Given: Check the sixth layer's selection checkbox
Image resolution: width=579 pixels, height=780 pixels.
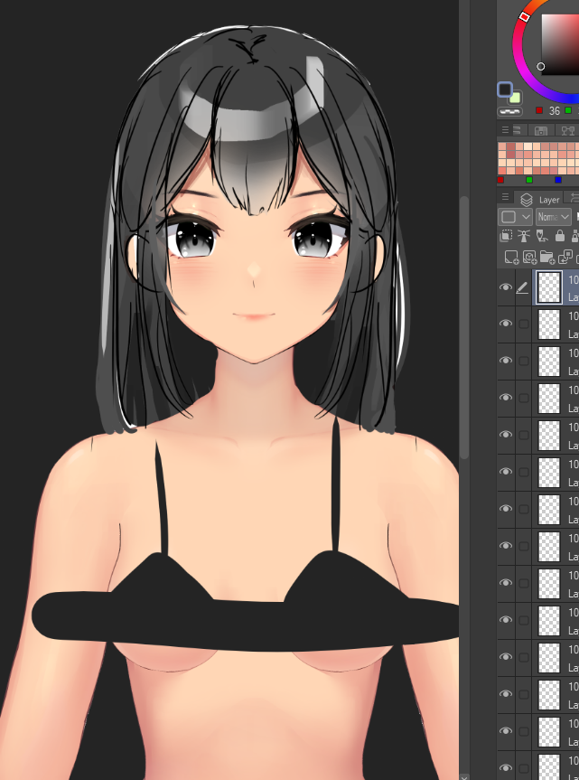Looking at the screenshot, I should coord(523,472).
